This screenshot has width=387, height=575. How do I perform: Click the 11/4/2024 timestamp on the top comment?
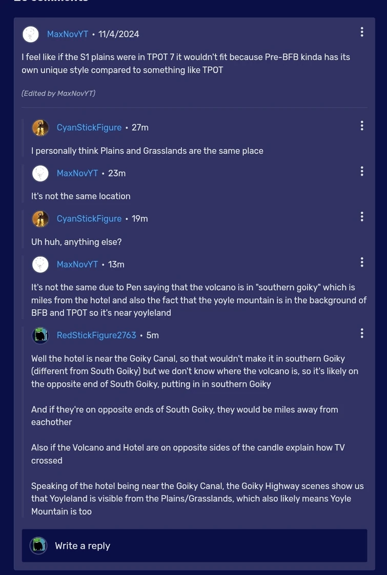coord(118,34)
